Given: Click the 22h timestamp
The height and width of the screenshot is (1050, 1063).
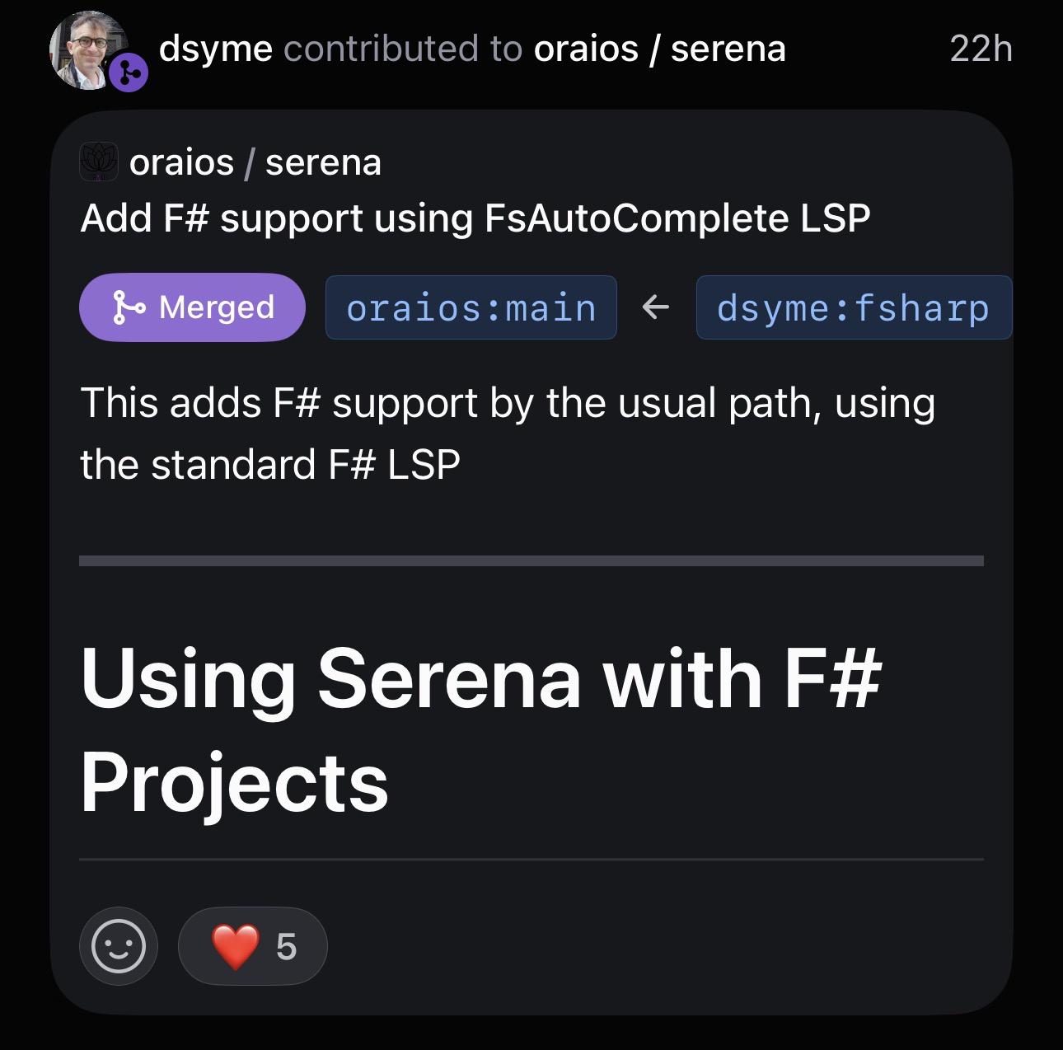Looking at the screenshot, I should (x=981, y=49).
